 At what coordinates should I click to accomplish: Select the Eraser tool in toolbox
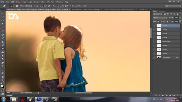coord(3,49)
